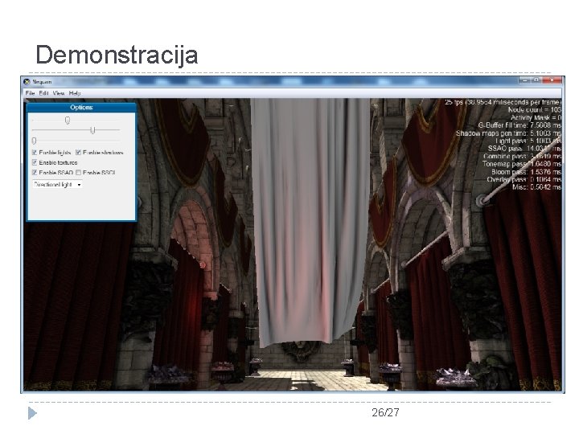Disable the Enable SSAO checkbox
This screenshot has width=579, height=434.
point(35,172)
